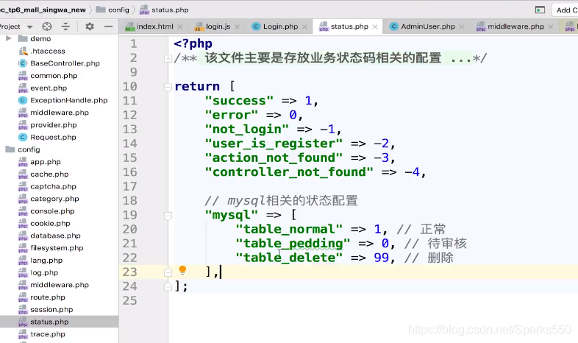Image resolution: width=578 pixels, height=343 pixels.
Task: Open cookie.php in config folder
Action: tap(50, 224)
